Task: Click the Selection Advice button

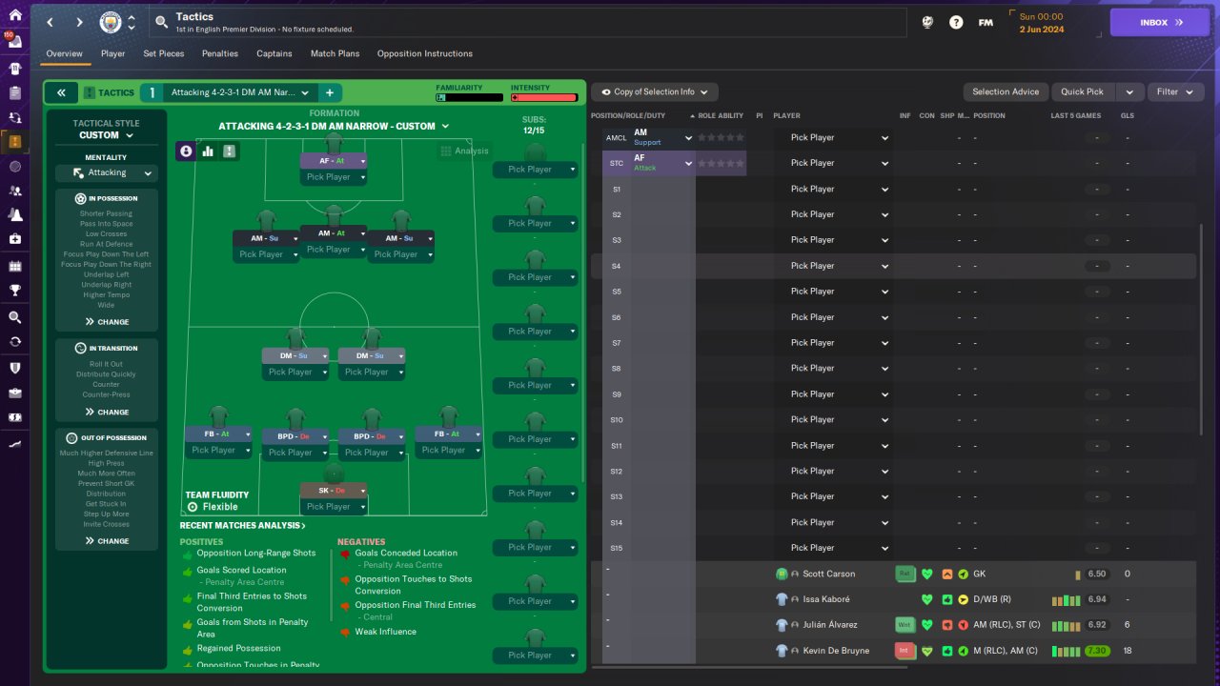Action: click(x=1006, y=91)
